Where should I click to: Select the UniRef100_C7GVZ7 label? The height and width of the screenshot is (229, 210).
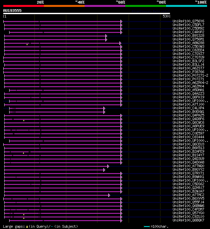pos(188,54)
